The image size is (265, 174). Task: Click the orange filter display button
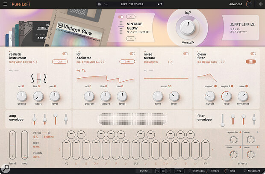[251, 62]
